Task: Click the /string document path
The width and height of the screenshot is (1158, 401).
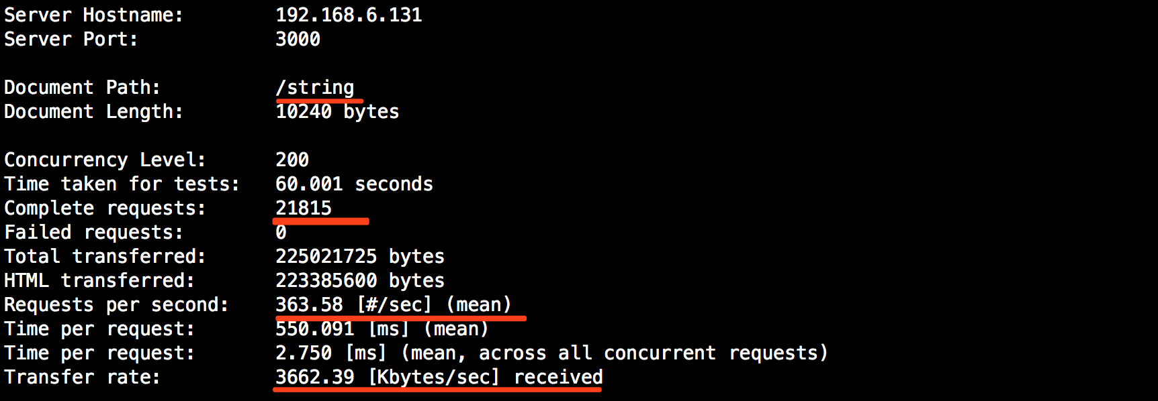Action: [x=314, y=87]
